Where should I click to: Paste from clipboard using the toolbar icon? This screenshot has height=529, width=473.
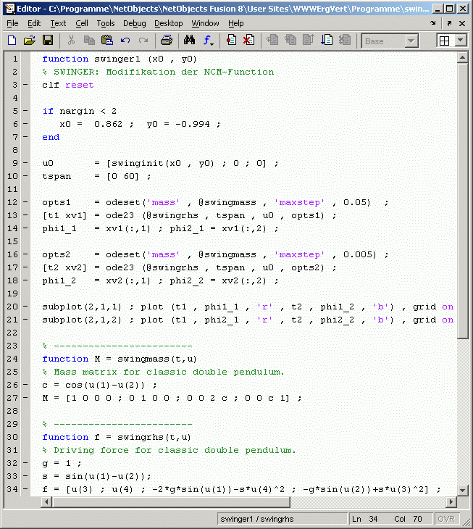pyautogui.click(x=107, y=41)
